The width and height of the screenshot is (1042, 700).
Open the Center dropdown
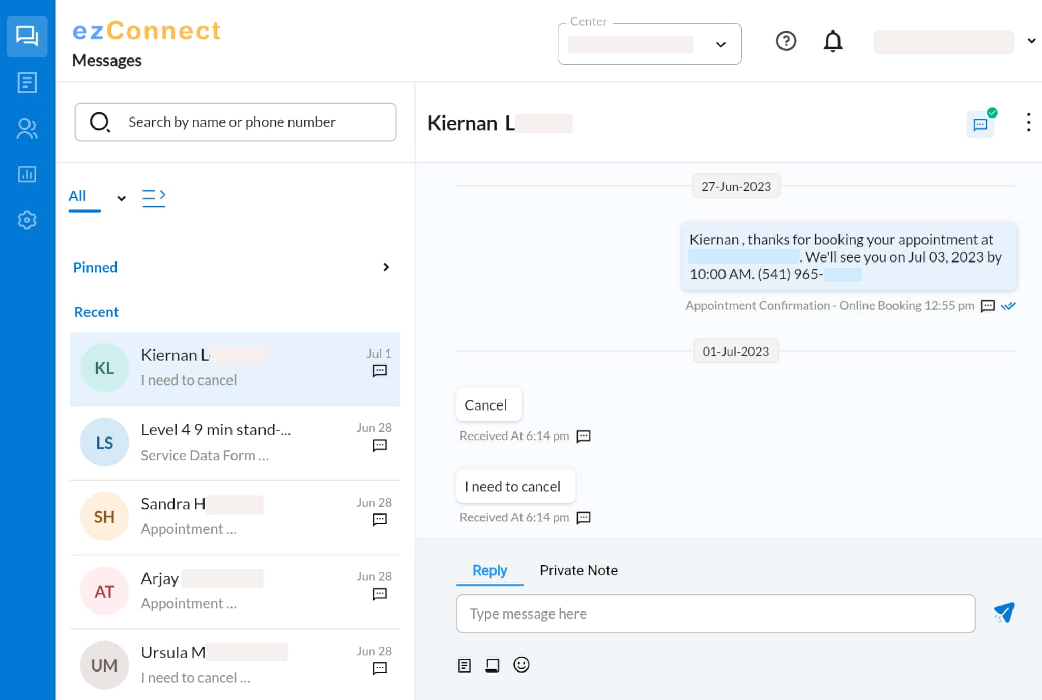tap(649, 44)
